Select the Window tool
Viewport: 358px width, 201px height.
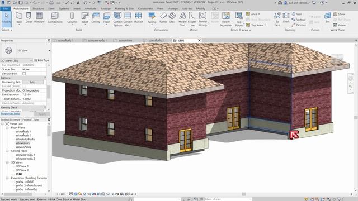[x=39, y=18]
